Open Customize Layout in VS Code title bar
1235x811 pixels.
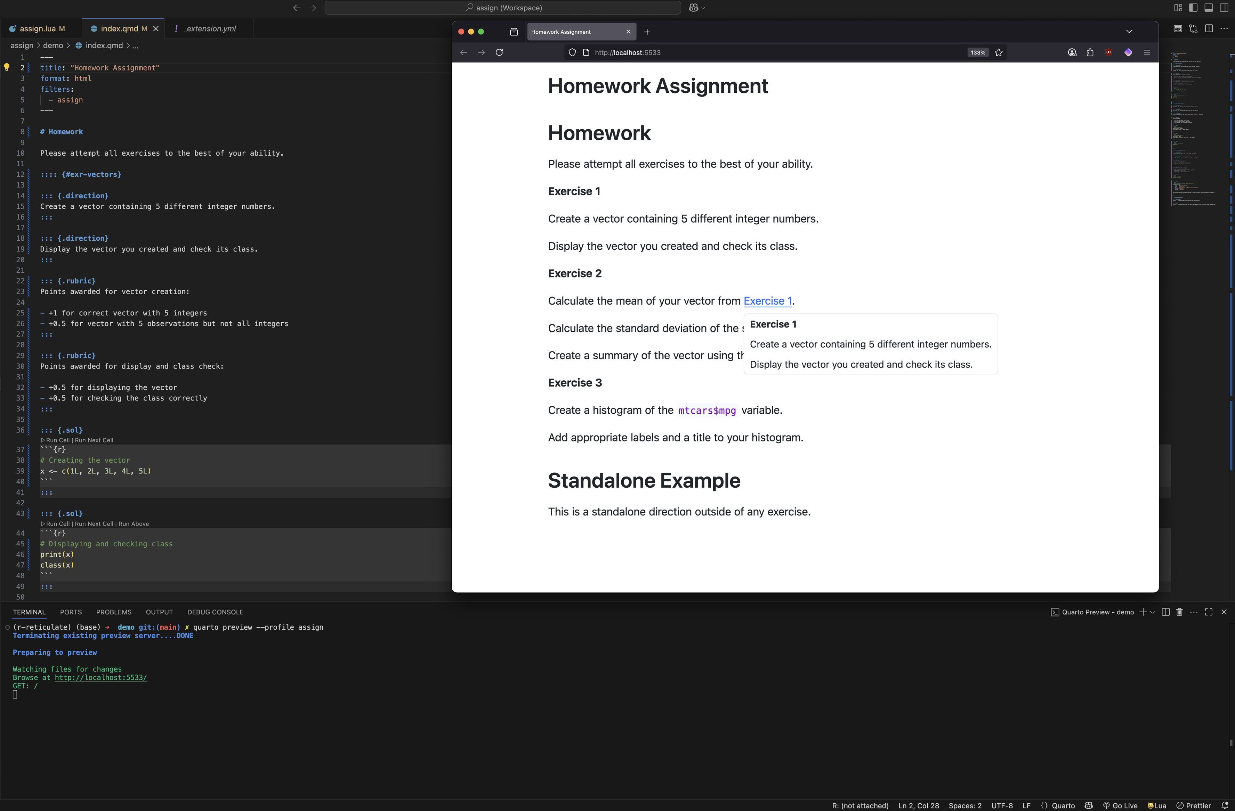pyautogui.click(x=1178, y=8)
